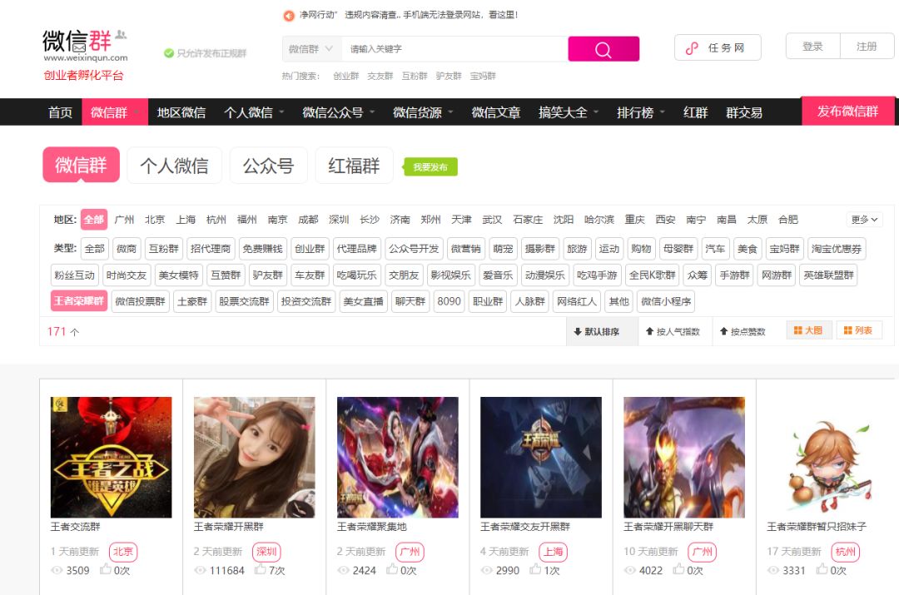Image resolution: width=899 pixels, height=595 pixels.
Task: Switch to 列表 list view
Action: click(858, 330)
